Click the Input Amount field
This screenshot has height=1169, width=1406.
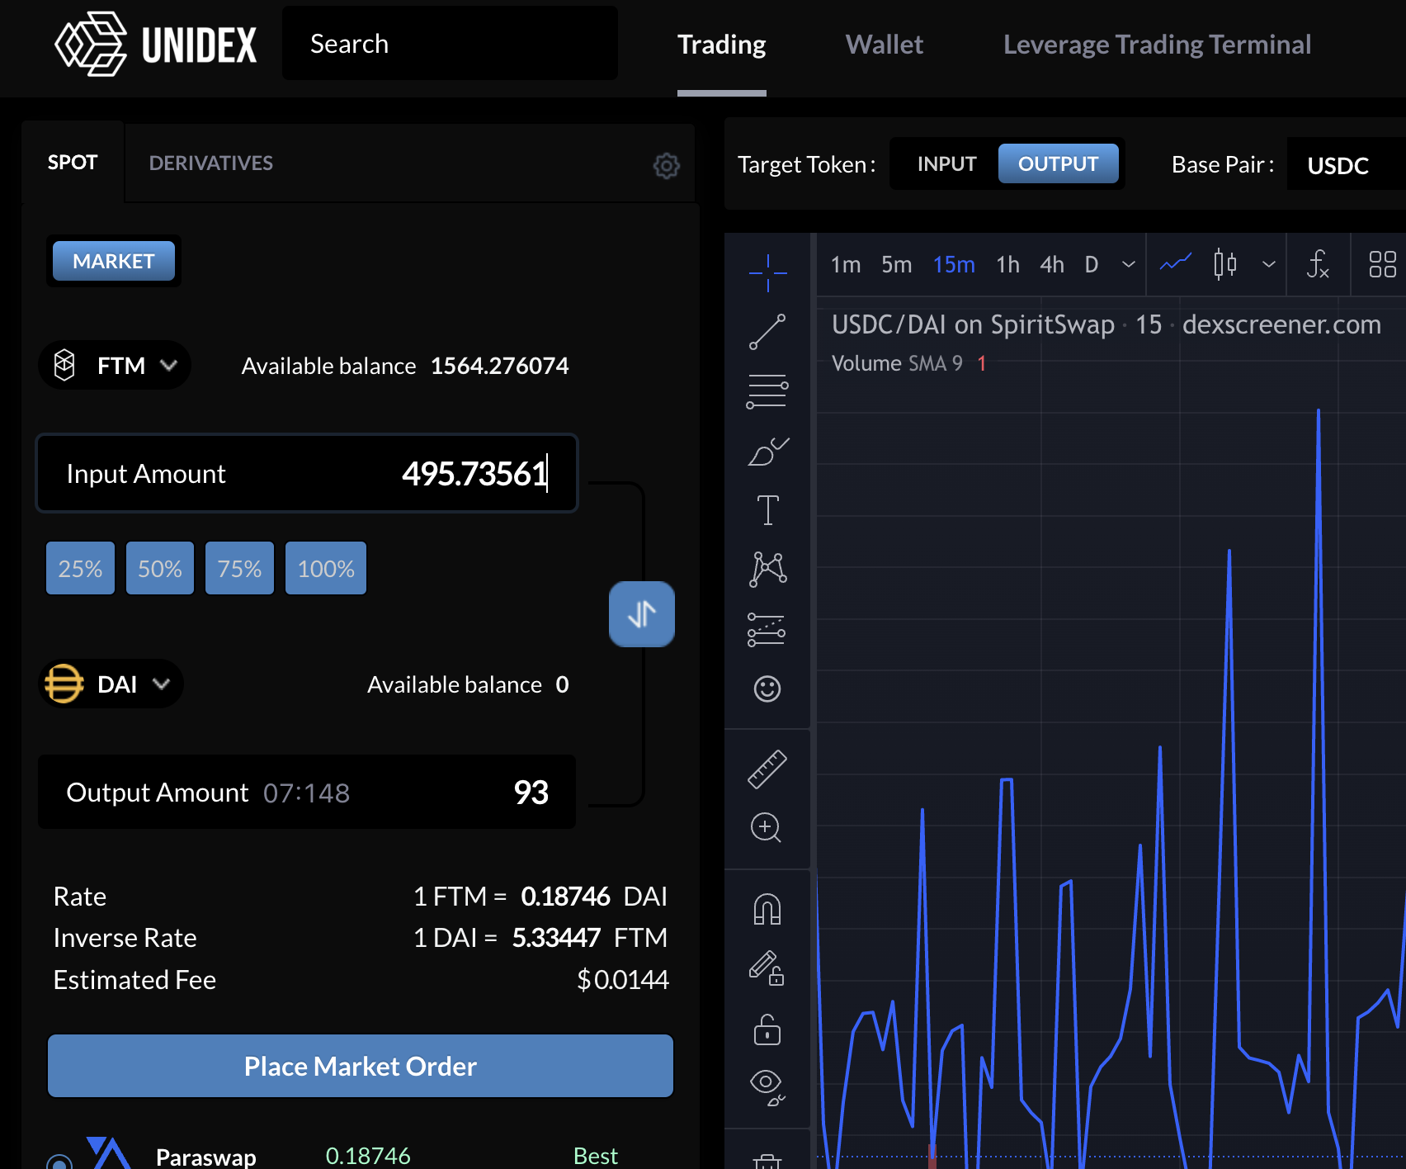tap(307, 473)
